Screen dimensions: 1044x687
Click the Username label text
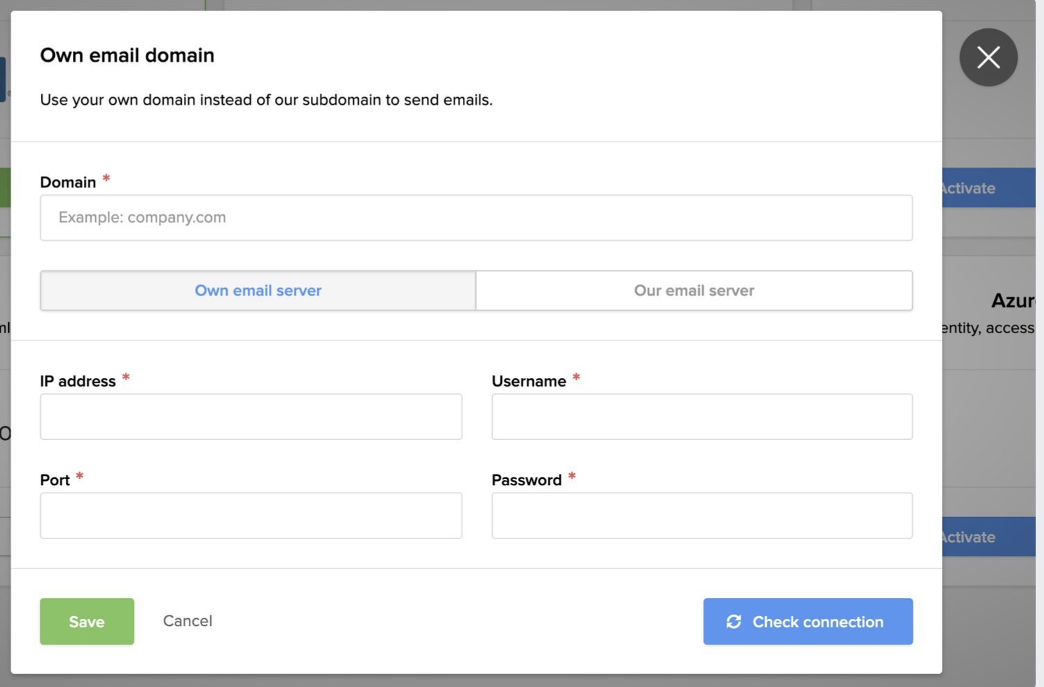pos(528,382)
